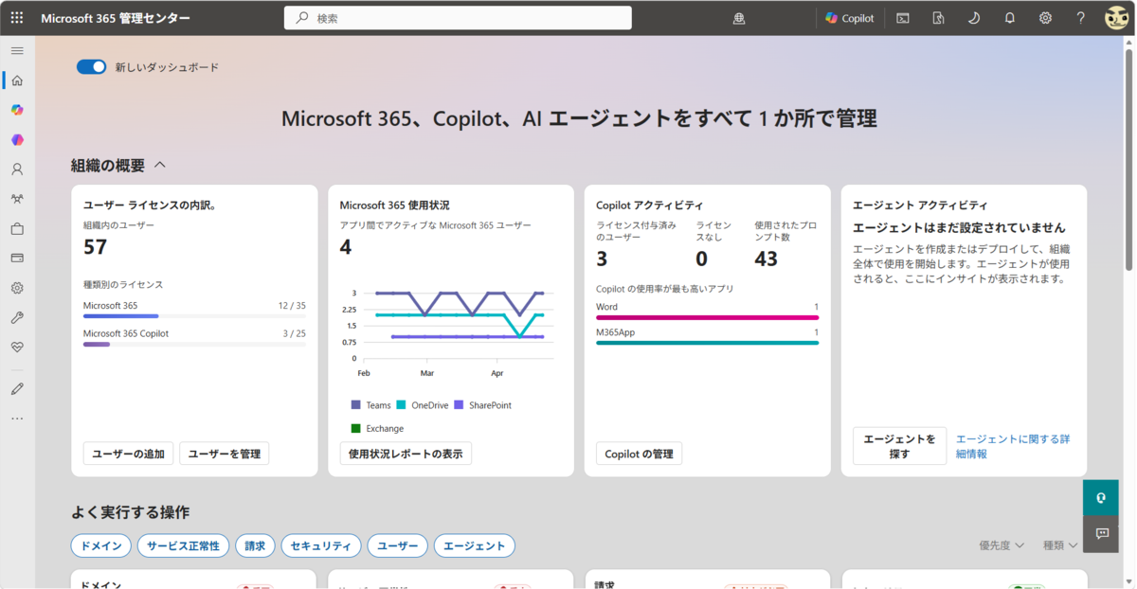Click the globe network icon in header
The width and height of the screenshot is (1137, 589).
[740, 18]
